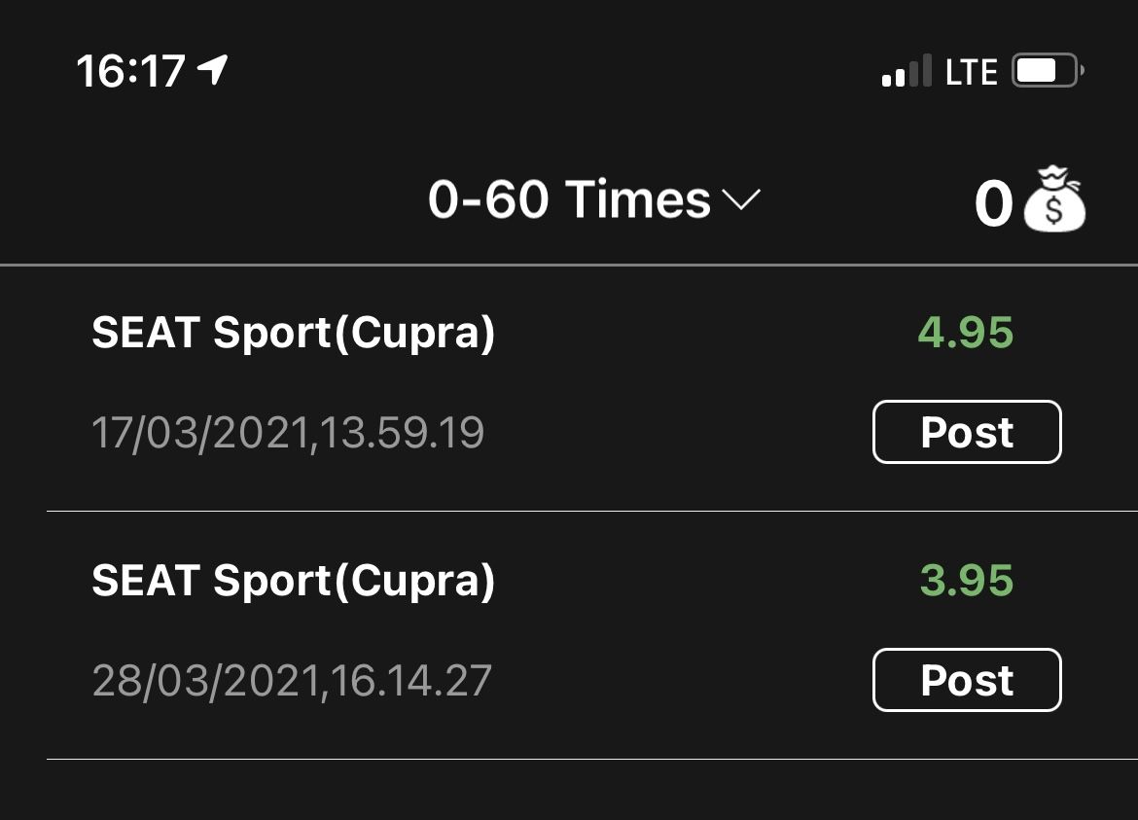
Task: Open the 0-60 Times category title
Action: (x=569, y=200)
